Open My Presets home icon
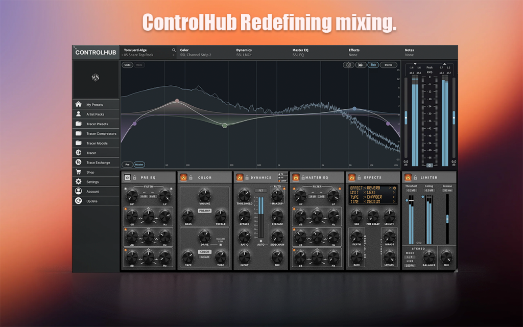This screenshot has width=523, height=327. pyautogui.click(x=78, y=104)
